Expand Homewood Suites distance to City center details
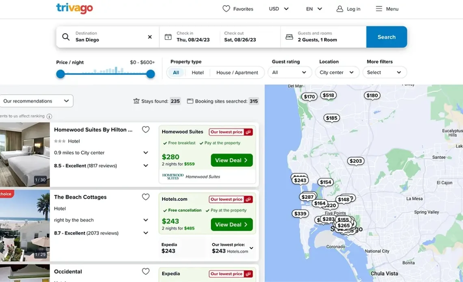 (145, 153)
